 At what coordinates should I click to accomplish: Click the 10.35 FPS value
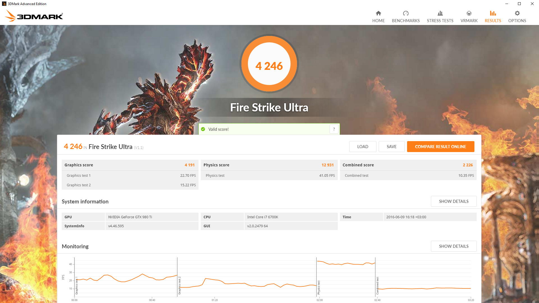(x=466, y=175)
